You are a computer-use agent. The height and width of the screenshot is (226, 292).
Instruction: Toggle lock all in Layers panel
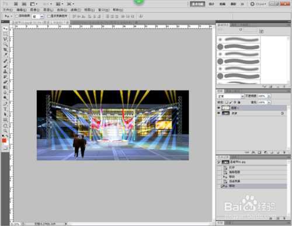point(239,102)
